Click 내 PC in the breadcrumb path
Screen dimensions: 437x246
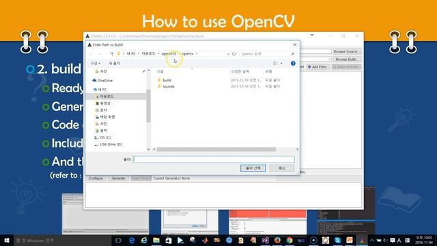click(x=131, y=53)
